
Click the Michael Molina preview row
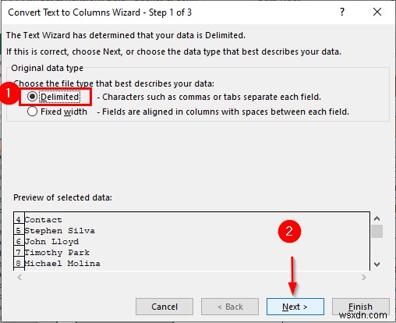pos(192,264)
